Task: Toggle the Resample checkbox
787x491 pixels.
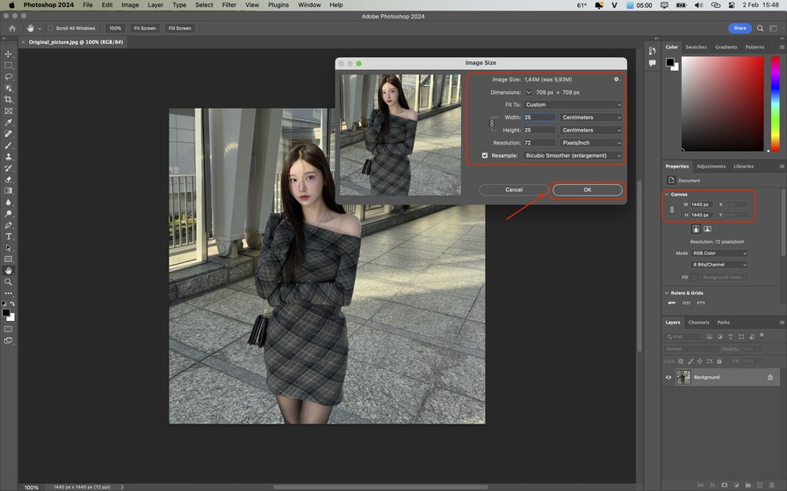Action: [x=485, y=155]
